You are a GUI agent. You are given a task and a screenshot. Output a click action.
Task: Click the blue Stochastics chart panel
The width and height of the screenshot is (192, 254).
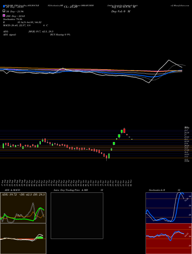pyautogui.click(x=169, y=208)
